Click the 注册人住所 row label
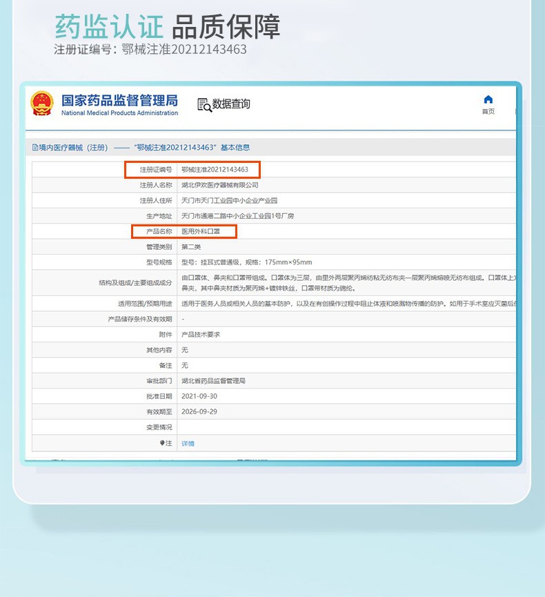Screen dimensions: 545x597 [156, 200]
